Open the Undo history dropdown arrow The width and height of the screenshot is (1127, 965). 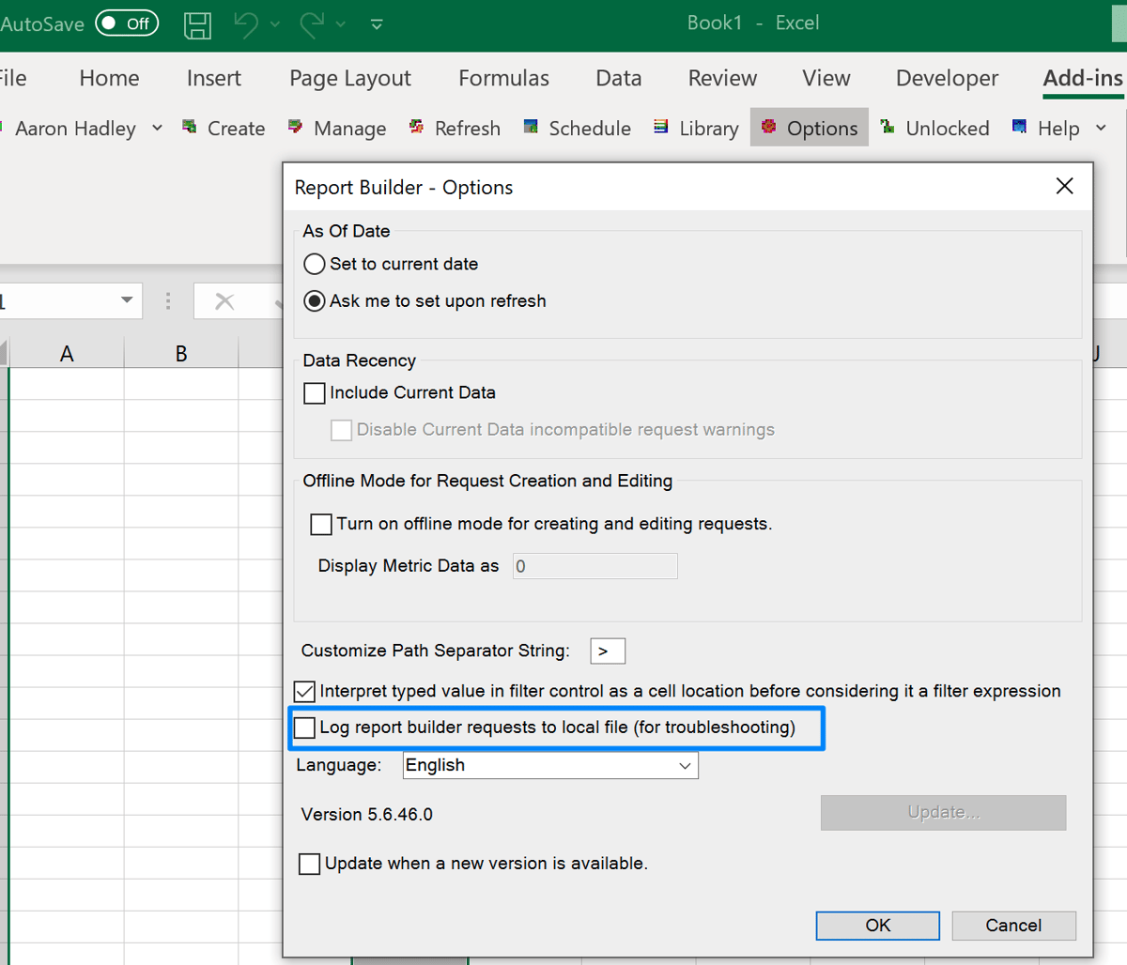pyautogui.click(x=273, y=23)
